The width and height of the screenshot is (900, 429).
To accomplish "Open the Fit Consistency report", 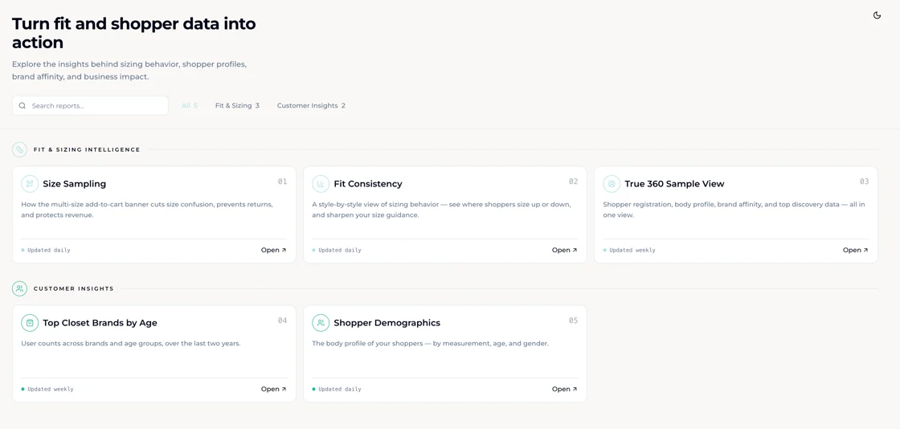I will [x=565, y=250].
